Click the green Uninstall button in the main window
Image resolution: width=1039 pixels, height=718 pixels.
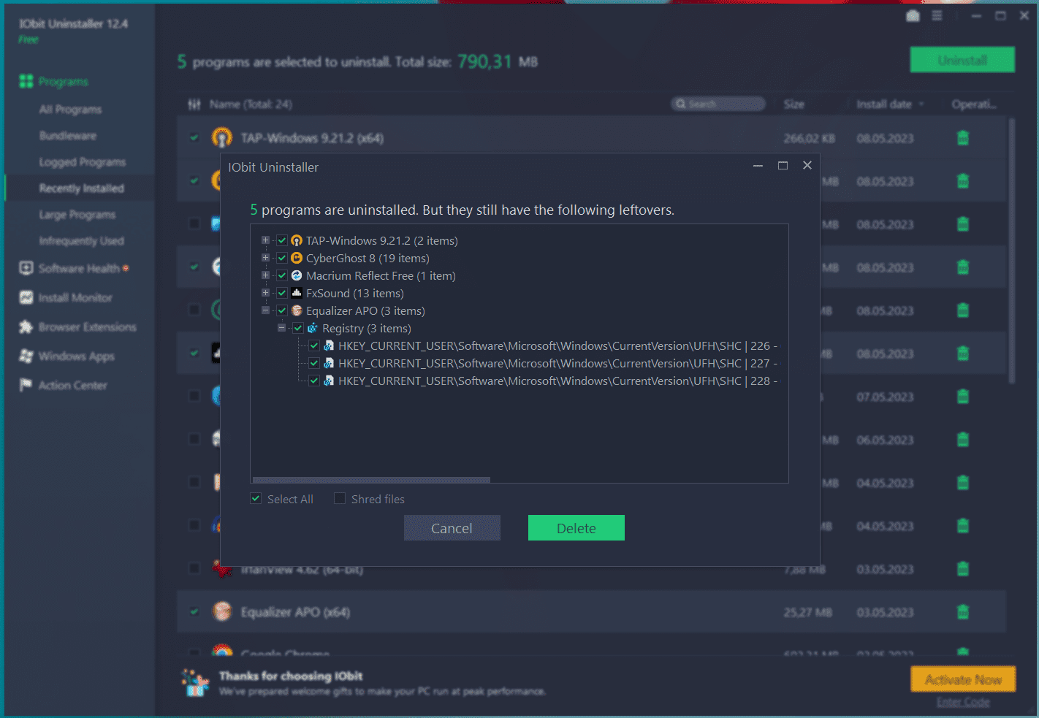point(962,60)
